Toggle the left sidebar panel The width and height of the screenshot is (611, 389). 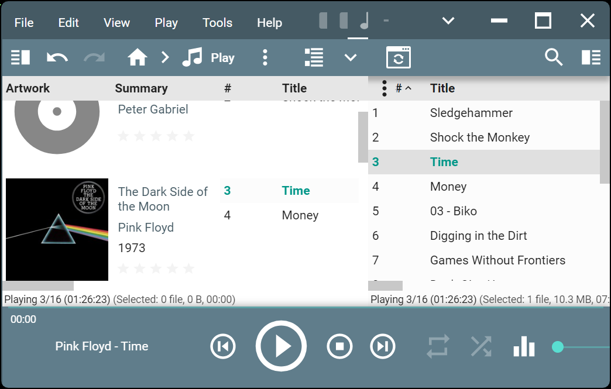[x=20, y=57]
